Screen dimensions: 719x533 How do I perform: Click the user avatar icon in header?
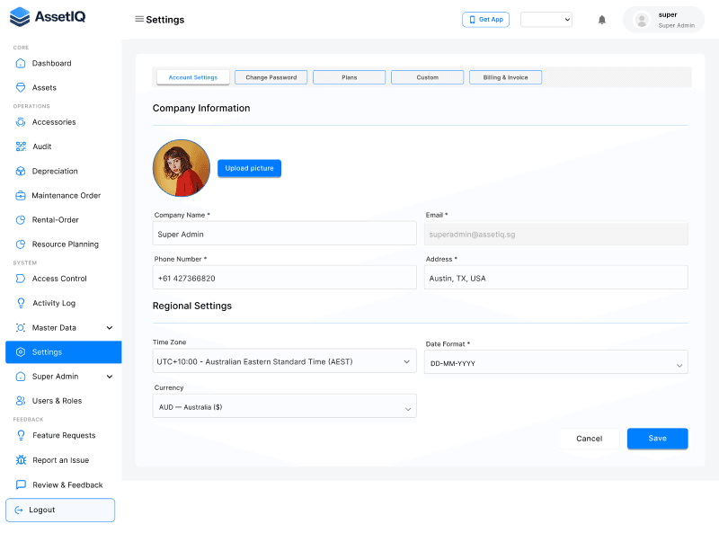642,20
